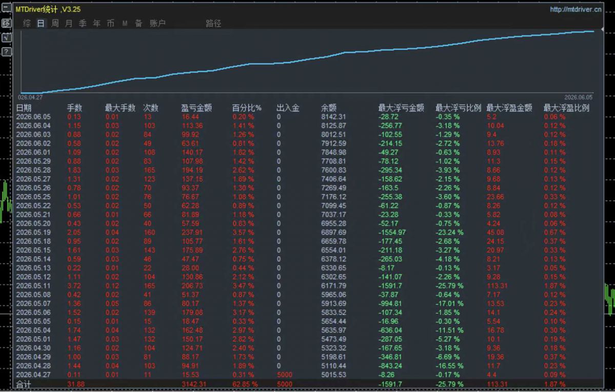Open the 账户 account tab
This screenshot has height=392, width=615.
tap(157, 24)
